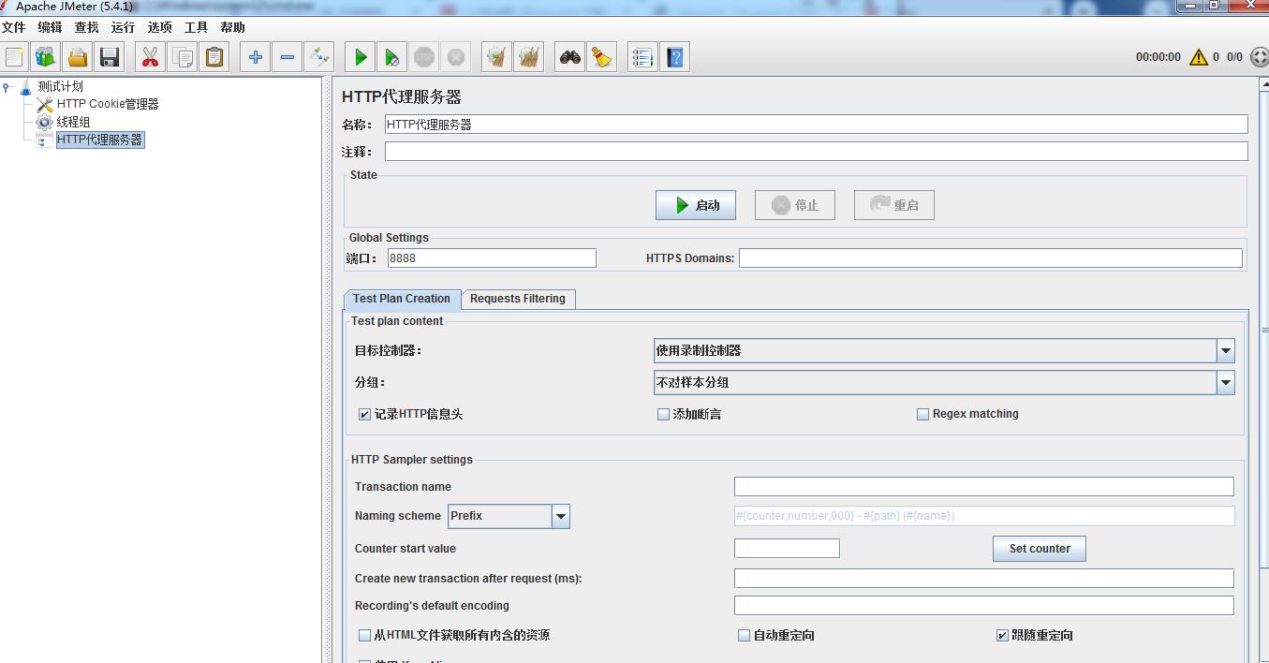The image size is (1269, 663).
Task: Uncheck 记录HTTP信息头 checkbox
Action: (364, 414)
